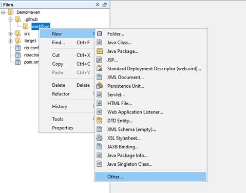
Task: Select Java Package... menu entry
Action: tap(150, 51)
